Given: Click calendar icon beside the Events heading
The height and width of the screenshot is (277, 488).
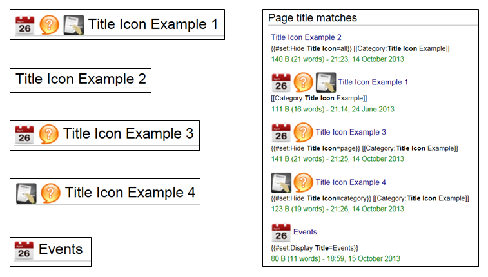Looking at the screenshot, I should (x=24, y=250).
